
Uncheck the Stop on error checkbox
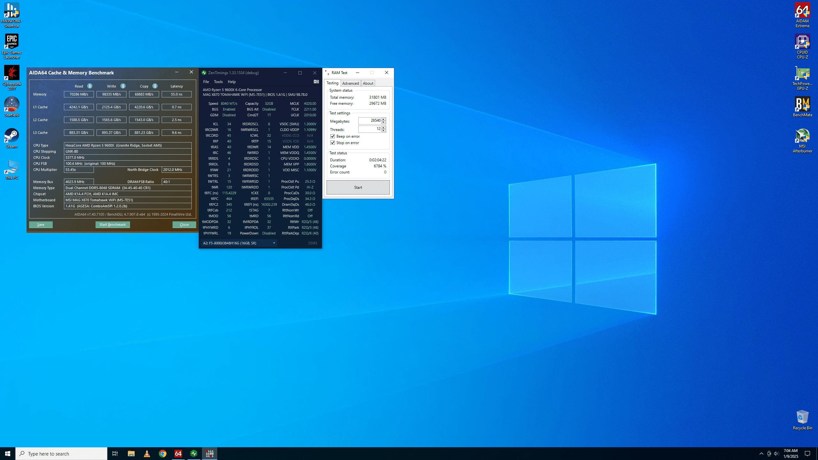click(x=333, y=143)
